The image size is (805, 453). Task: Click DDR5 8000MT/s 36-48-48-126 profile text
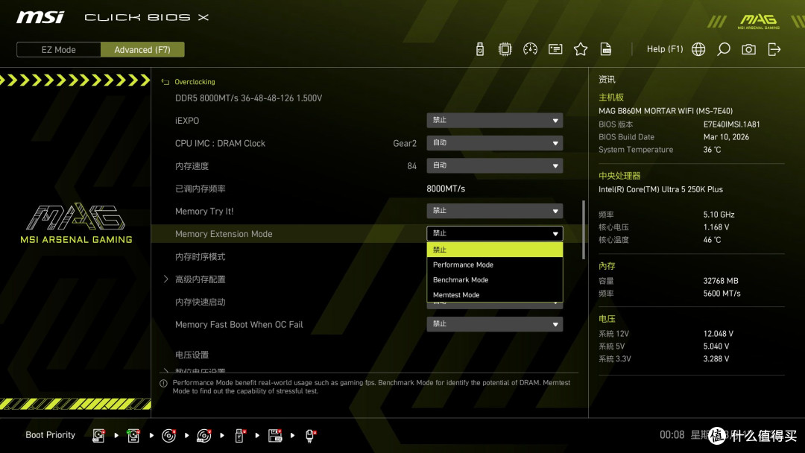[248, 98]
